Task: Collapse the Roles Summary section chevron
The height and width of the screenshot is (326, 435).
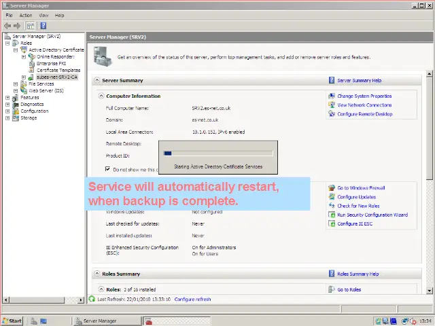Action: pyautogui.click(x=97, y=274)
